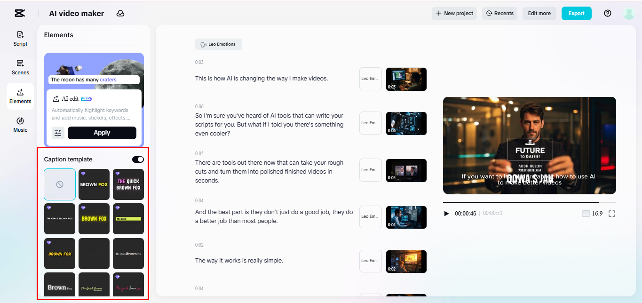Open scene thumbnail for 'And the best part'
The image size is (642, 303).
click(406, 217)
